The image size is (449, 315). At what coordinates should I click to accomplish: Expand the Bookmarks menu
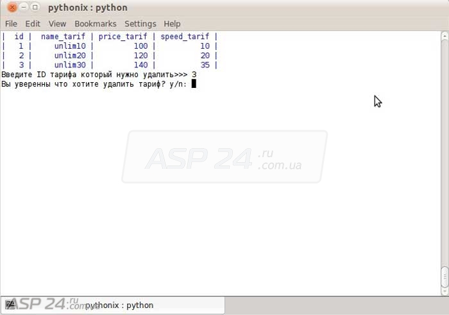(95, 24)
